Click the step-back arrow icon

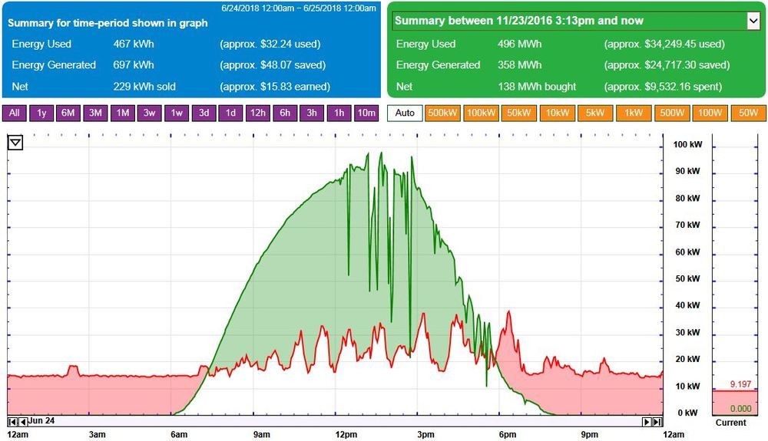[x=22, y=422]
